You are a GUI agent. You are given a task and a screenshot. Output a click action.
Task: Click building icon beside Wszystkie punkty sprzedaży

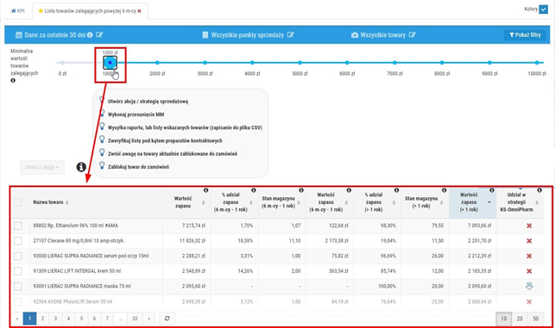[205, 34]
